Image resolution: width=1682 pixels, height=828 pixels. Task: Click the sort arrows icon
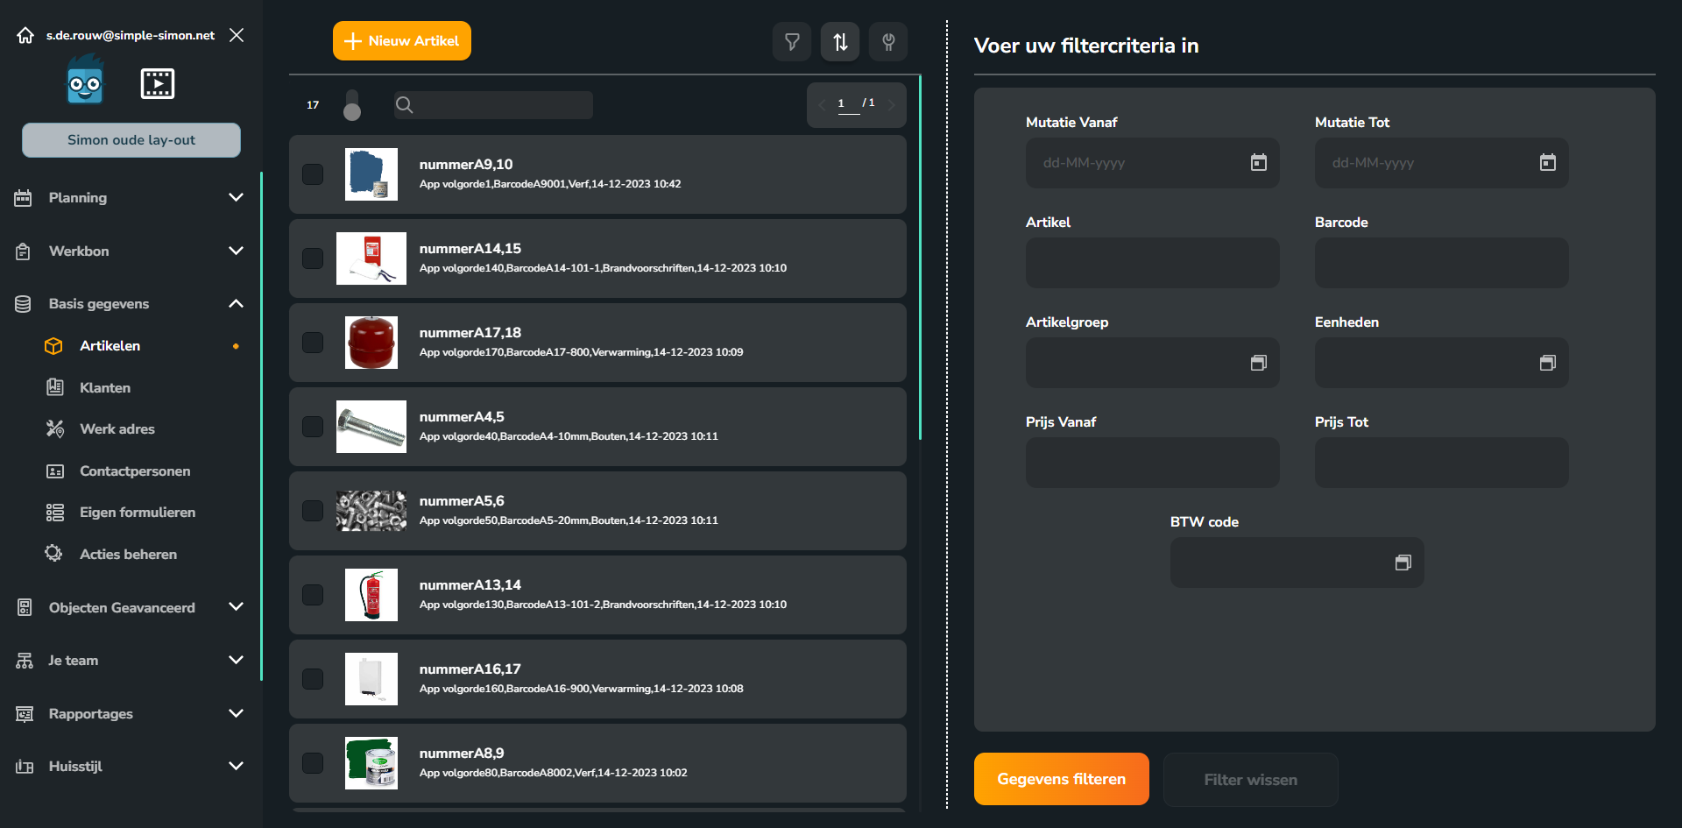840,41
